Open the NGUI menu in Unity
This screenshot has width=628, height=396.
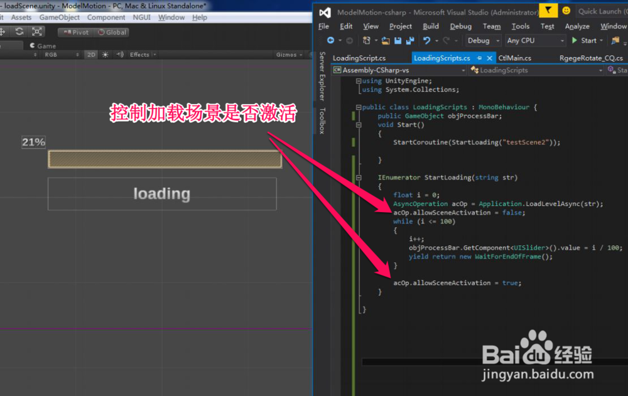click(143, 17)
